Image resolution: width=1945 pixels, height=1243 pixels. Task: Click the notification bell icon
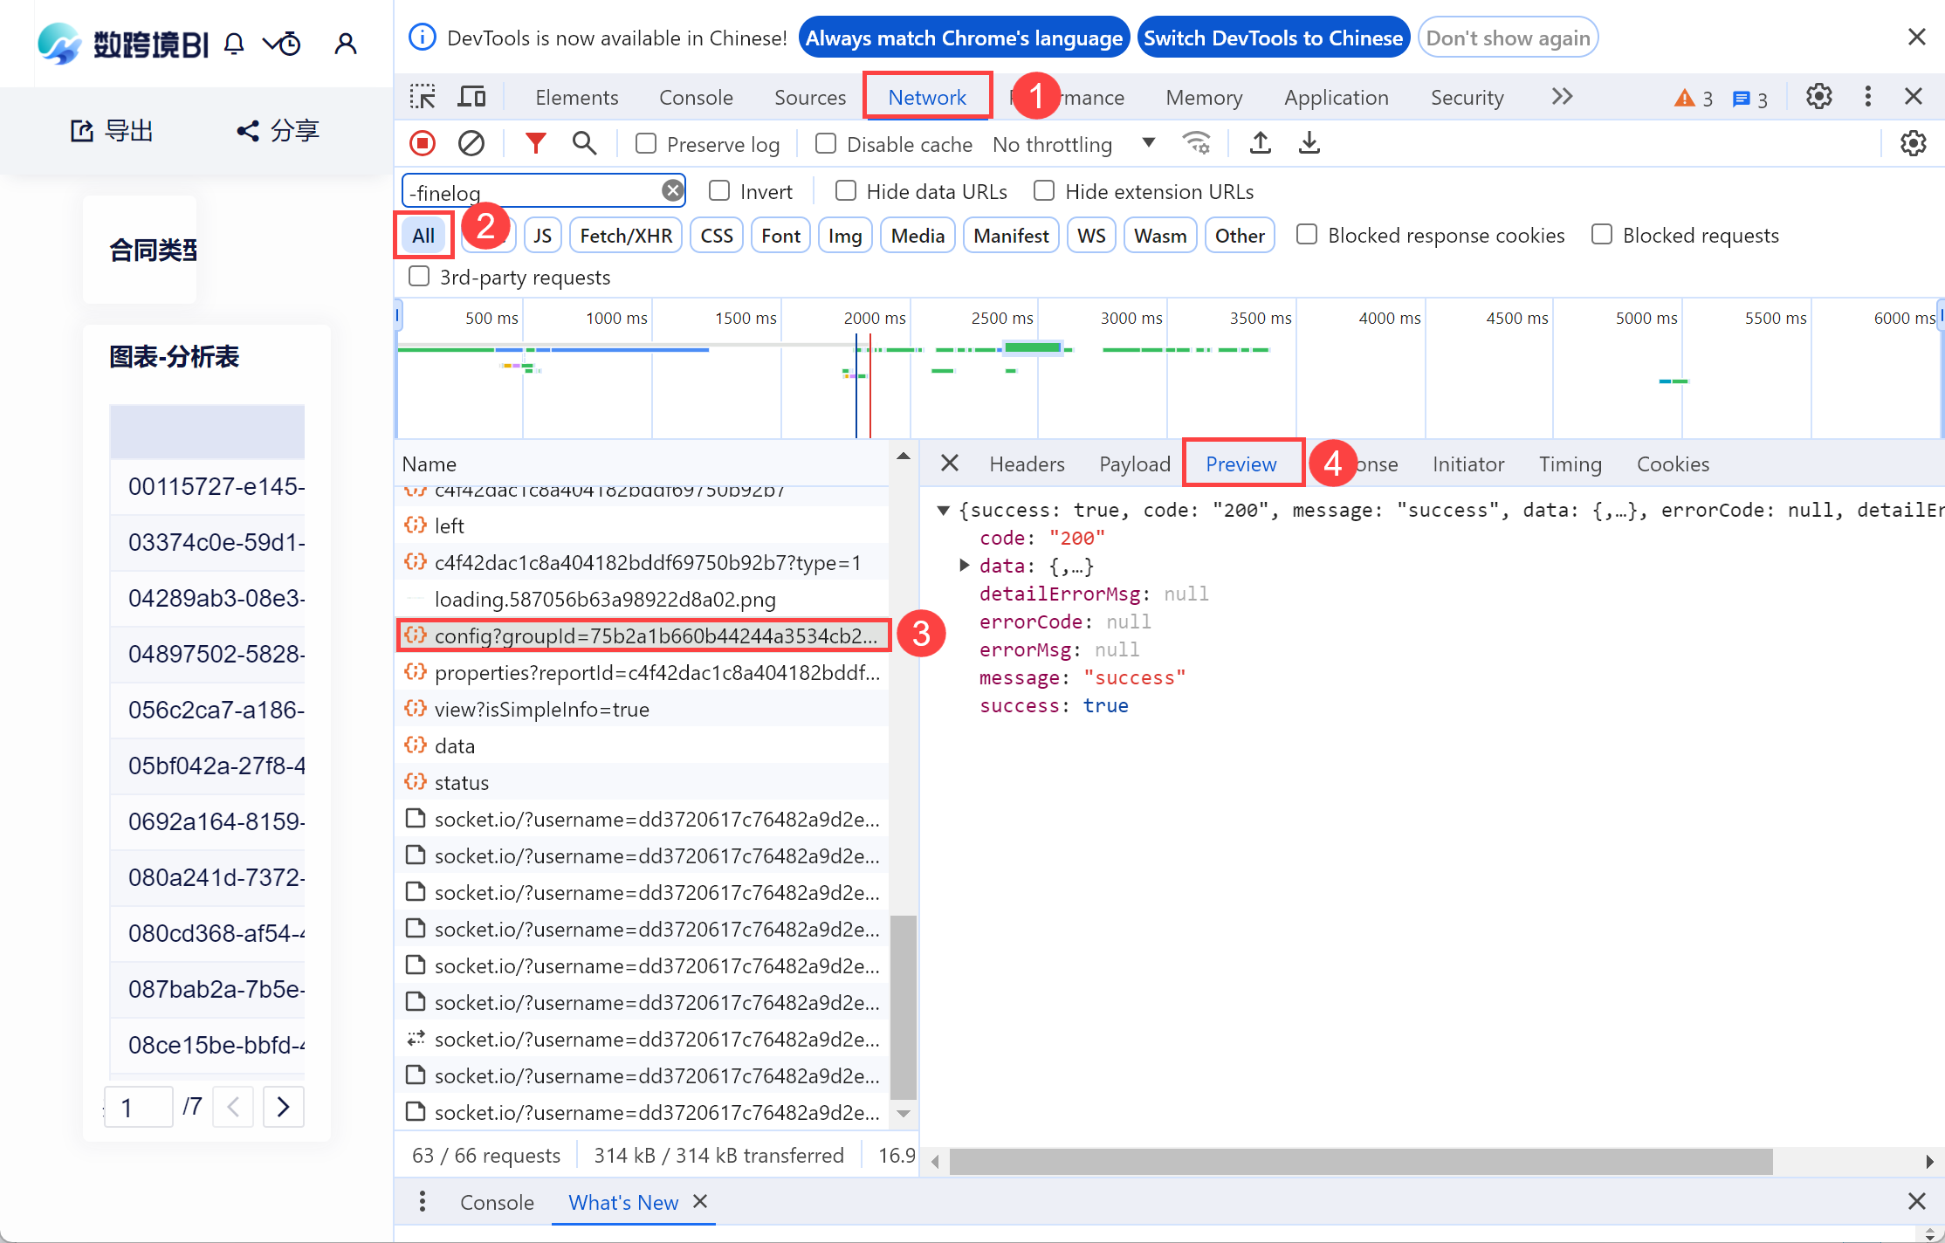point(234,44)
